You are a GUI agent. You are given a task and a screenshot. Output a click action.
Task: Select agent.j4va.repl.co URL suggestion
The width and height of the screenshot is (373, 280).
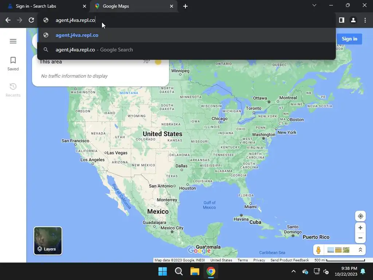186,35
